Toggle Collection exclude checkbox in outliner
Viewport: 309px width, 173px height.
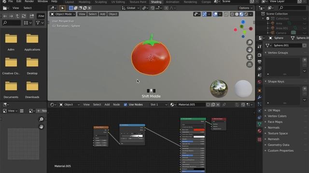268,18
